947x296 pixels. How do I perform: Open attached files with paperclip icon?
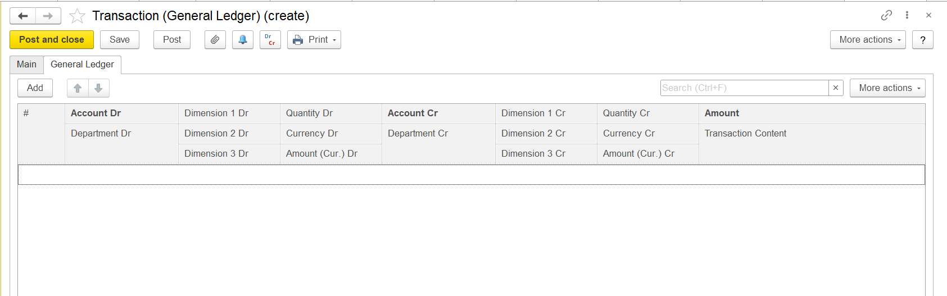pyautogui.click(x=215, y=40)
